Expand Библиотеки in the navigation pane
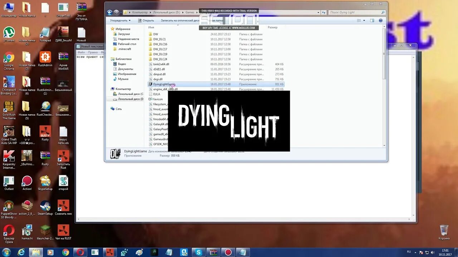This screenshot has width=458, height=257. (x=123, y=59)
